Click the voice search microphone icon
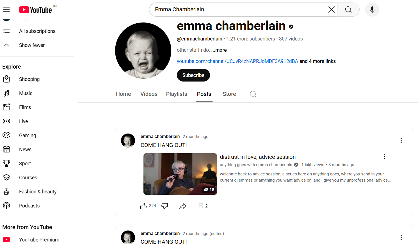418x244 pixels. tap(372, 10)
